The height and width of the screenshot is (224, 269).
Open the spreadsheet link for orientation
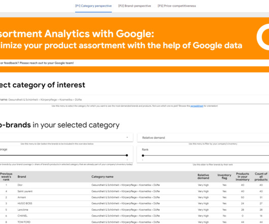197,106
